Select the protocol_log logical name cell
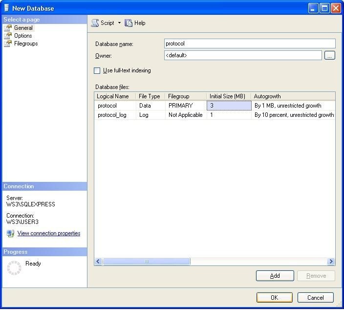 [115, 115]
